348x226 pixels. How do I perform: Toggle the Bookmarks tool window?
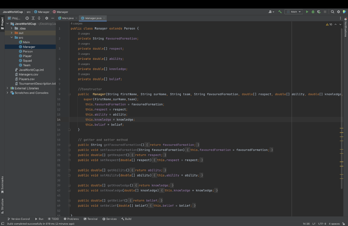(x=2, y=185)
